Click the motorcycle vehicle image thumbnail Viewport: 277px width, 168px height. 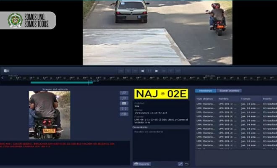point(50,115)
